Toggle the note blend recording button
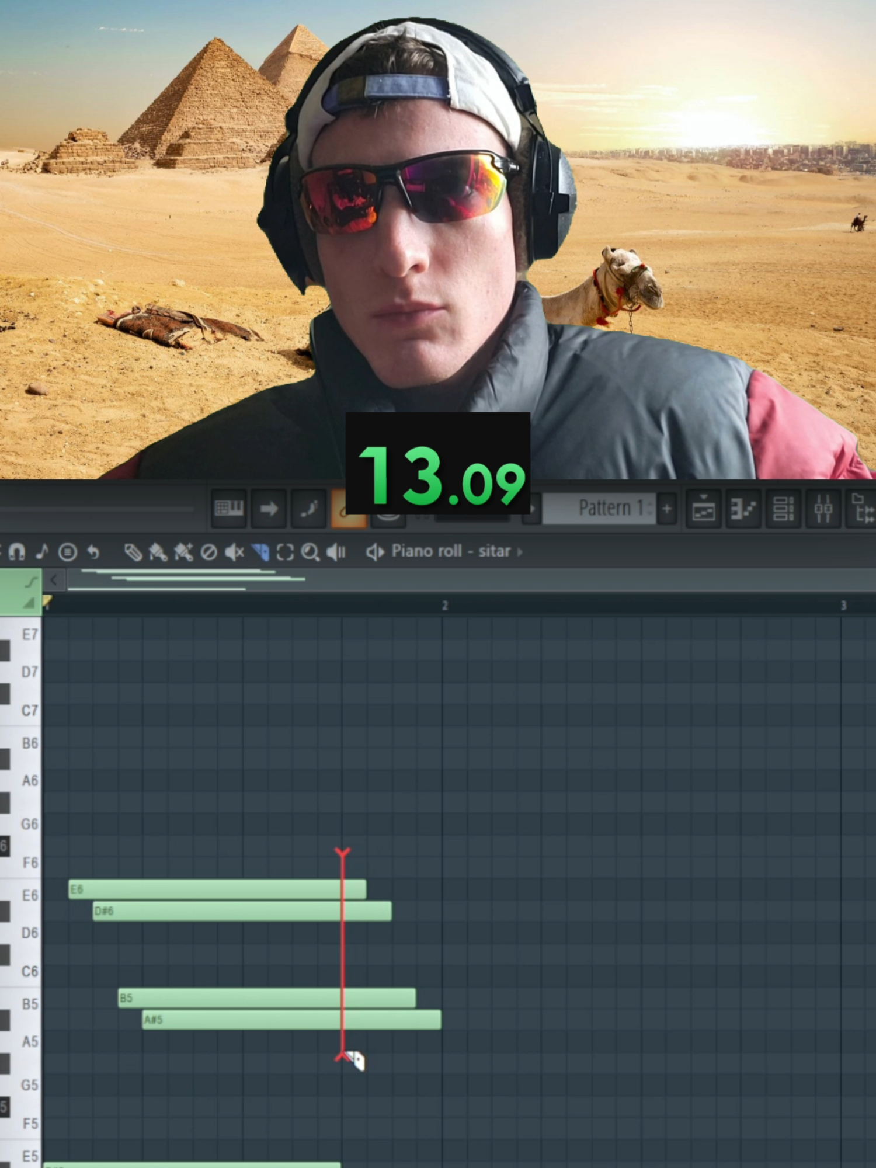The image size is (876, 1168). tap(308, 508)
